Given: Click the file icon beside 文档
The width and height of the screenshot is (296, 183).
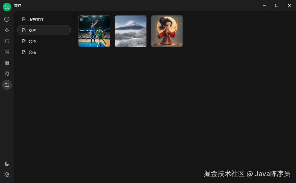Looking at the screenshot, I should coord(24,52).
